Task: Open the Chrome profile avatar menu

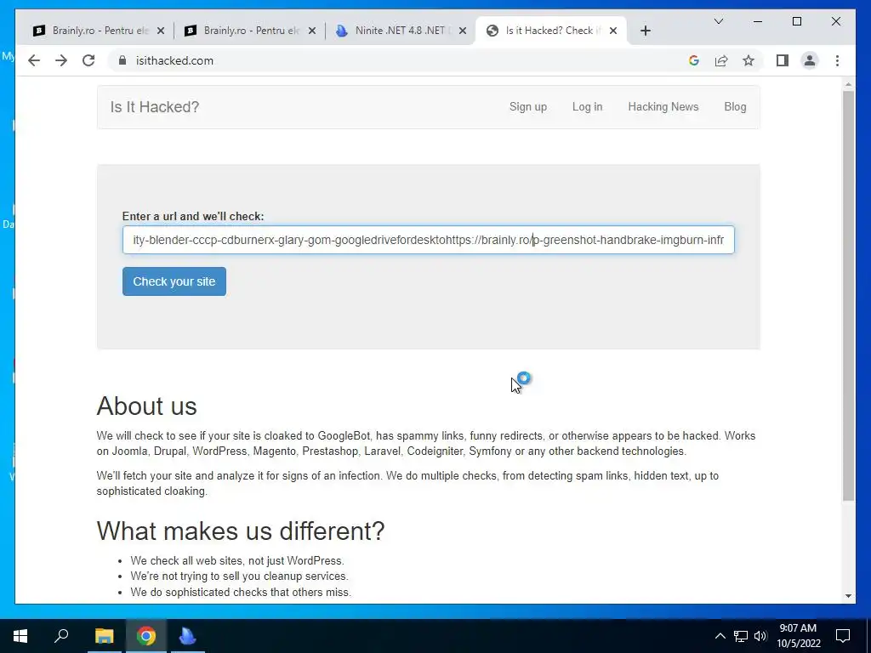Action: click(810, 60)
